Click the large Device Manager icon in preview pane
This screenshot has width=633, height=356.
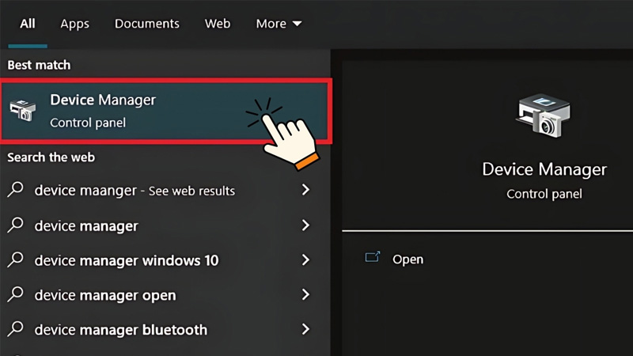[x=544, y=116]
